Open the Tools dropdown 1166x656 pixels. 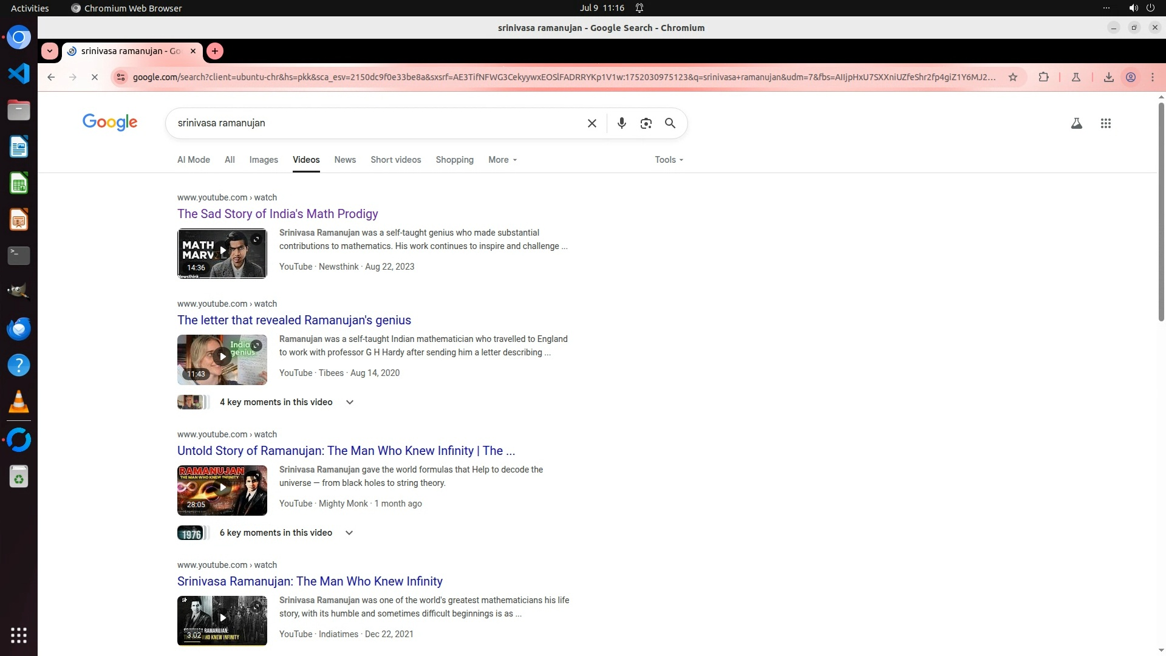(x=669, y=160)
